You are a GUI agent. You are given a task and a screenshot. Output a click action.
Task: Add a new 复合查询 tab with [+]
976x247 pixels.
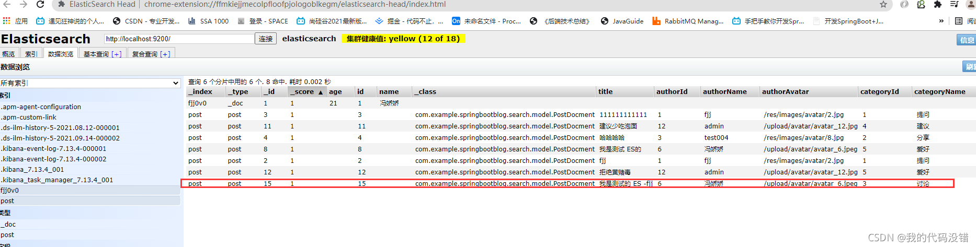point(165,54)
